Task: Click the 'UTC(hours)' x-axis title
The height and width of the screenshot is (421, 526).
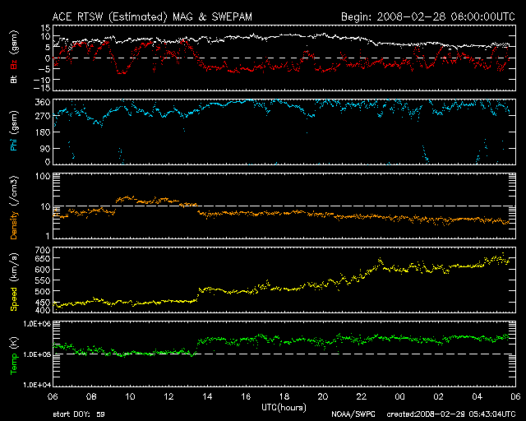Action: pyautogui.click(x=284, y=408)
